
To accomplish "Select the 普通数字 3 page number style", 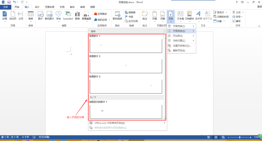I will (126, 85).
